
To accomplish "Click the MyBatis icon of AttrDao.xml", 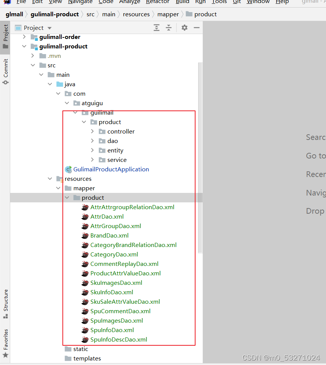I will pos(85,217).
